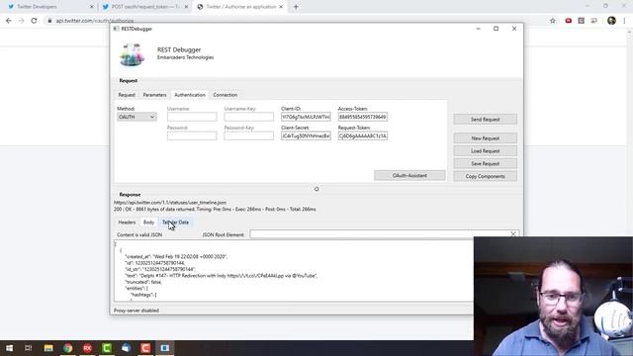The image size is (633, 356).
Task: Launch the OAuth-Assistant button
Action: click(x=409, y=176)
